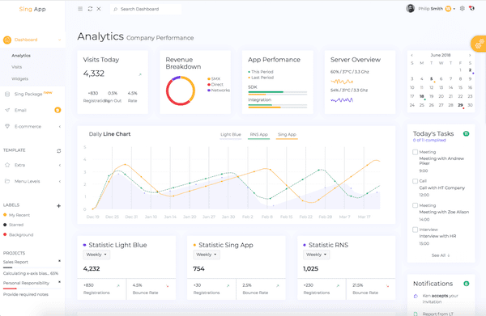Click the Visits Today trend arrow

tap(140, 74)
